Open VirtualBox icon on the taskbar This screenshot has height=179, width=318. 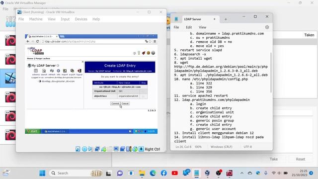pos(207,173)
